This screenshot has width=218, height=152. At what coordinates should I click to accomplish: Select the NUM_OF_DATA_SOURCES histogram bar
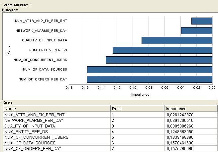[150, 70]
